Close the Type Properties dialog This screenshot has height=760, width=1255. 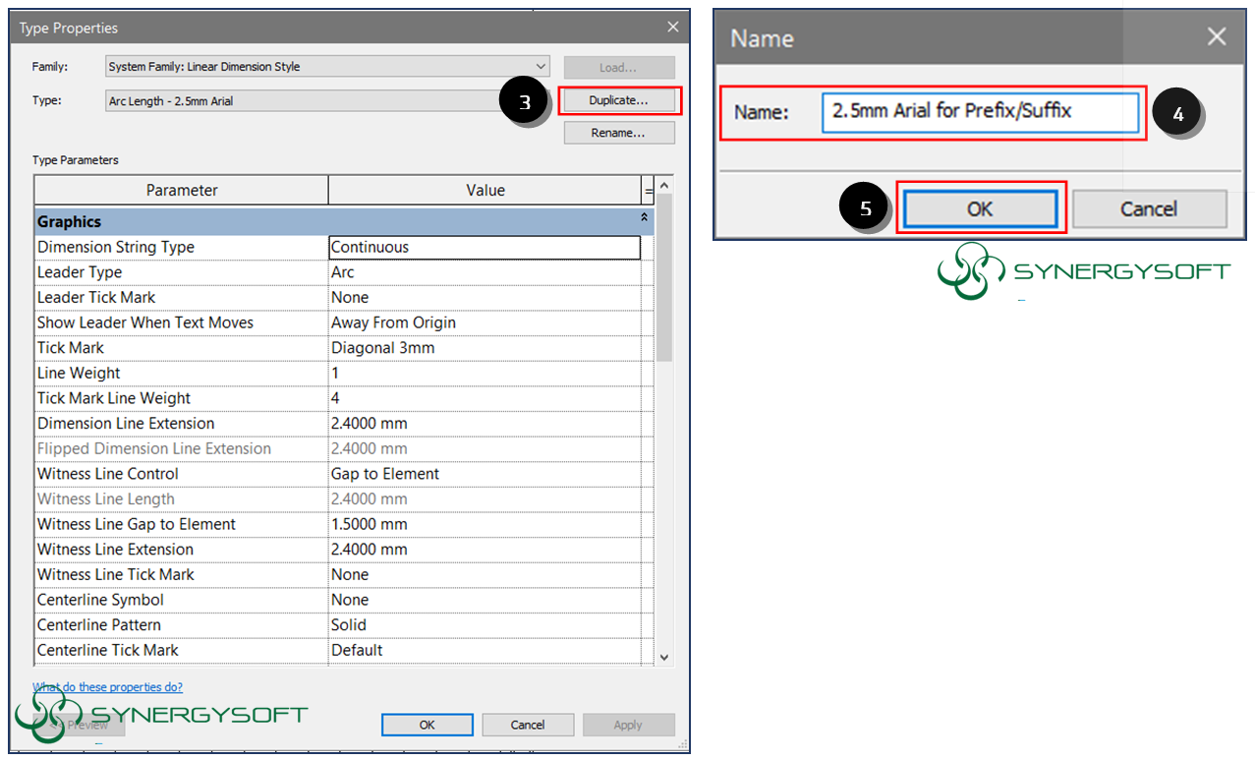coord(673,28)
